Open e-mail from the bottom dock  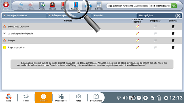[26, 98]
